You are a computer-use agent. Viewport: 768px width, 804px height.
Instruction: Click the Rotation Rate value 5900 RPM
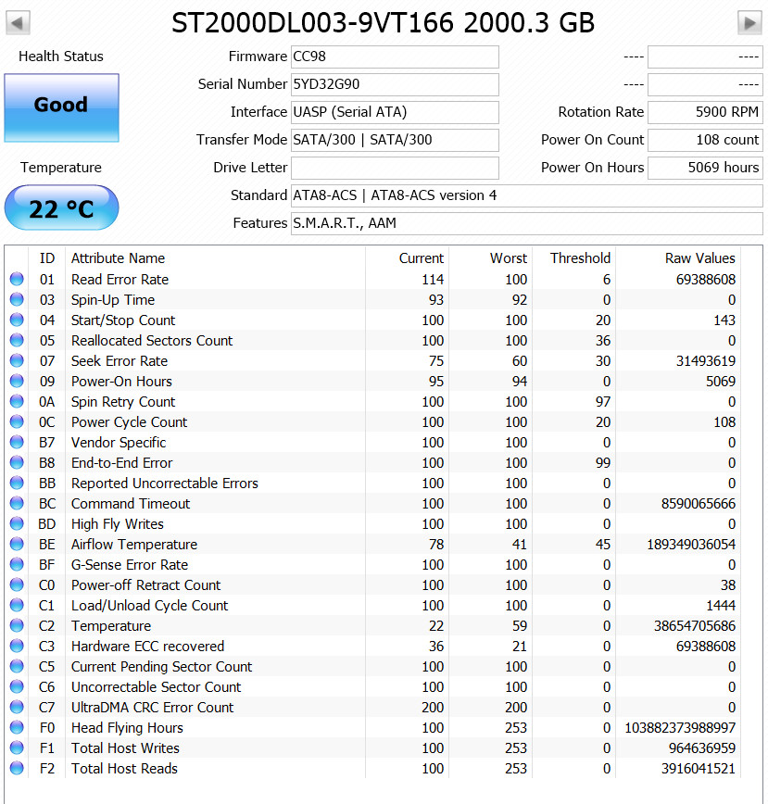705,112
